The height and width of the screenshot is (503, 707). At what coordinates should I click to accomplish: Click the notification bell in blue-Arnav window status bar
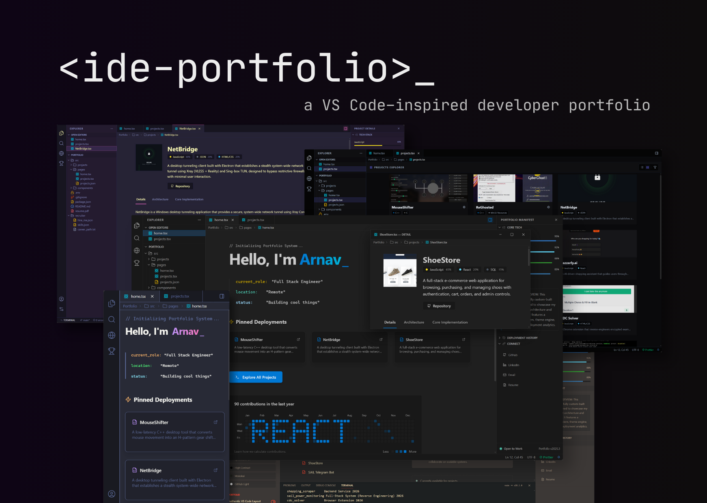[x=559, y=457]
